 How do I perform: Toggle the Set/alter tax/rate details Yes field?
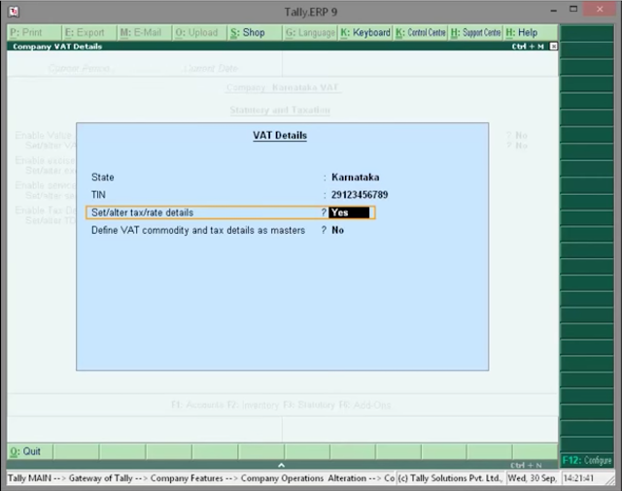(x=349, y=213)
